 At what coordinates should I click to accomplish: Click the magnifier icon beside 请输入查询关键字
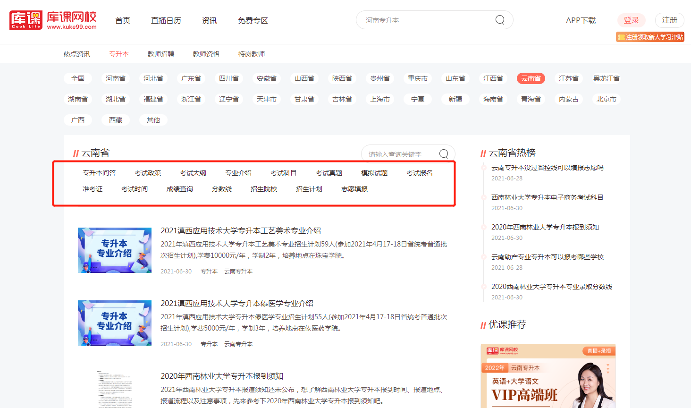pyautogui.click(x=443, y=153)
